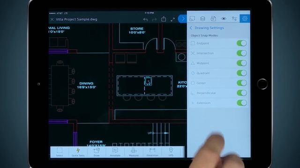Select the dining table drawing
This screenshot has height=168, width=300.
60,85
